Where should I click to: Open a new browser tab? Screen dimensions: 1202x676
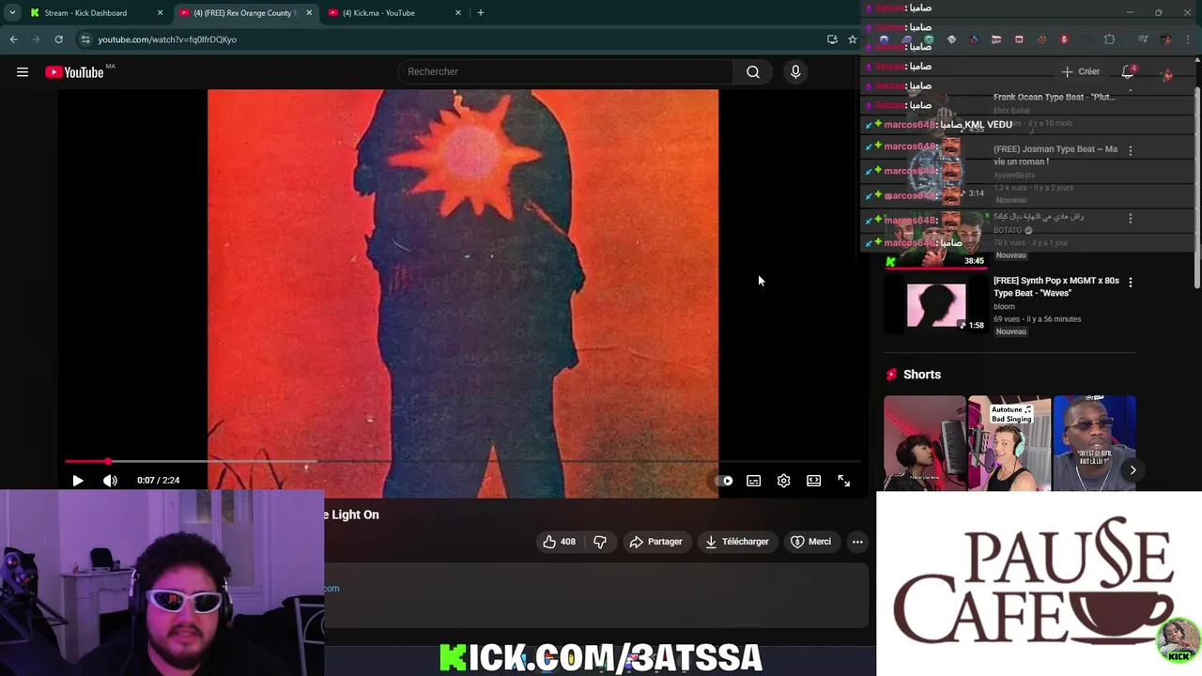481,13
